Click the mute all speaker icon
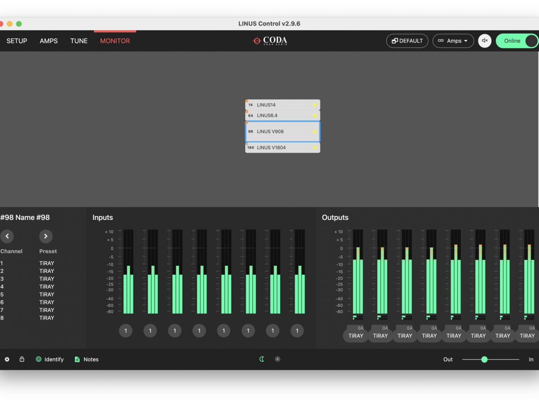The height and width of the screenshot is (404, 539). 485,41
